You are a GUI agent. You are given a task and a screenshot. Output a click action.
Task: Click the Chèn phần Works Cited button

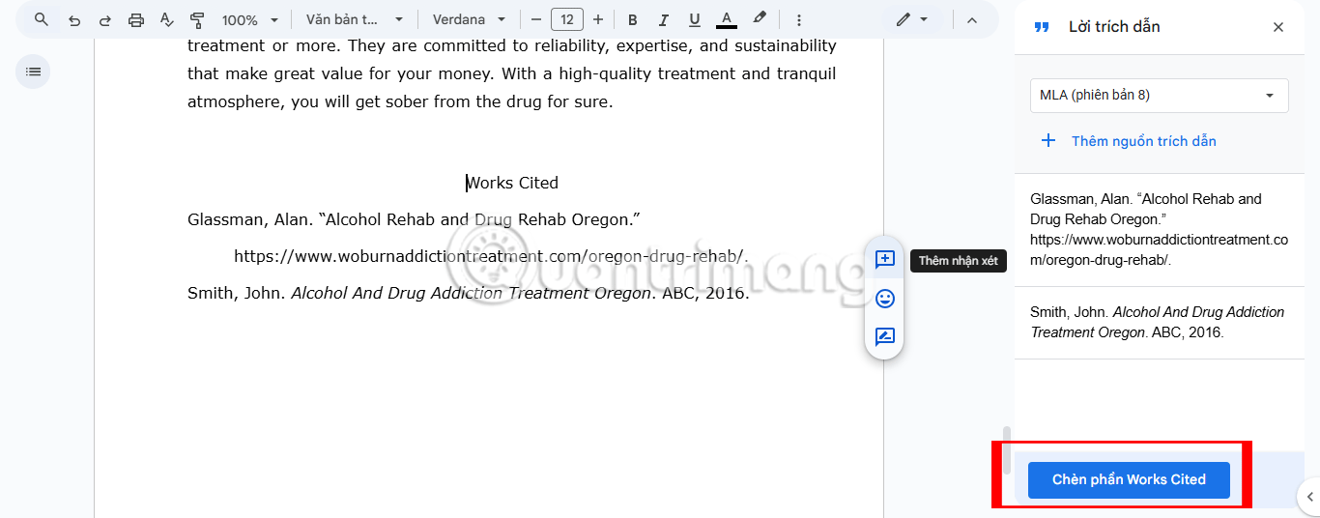(x=1128, y=479)
